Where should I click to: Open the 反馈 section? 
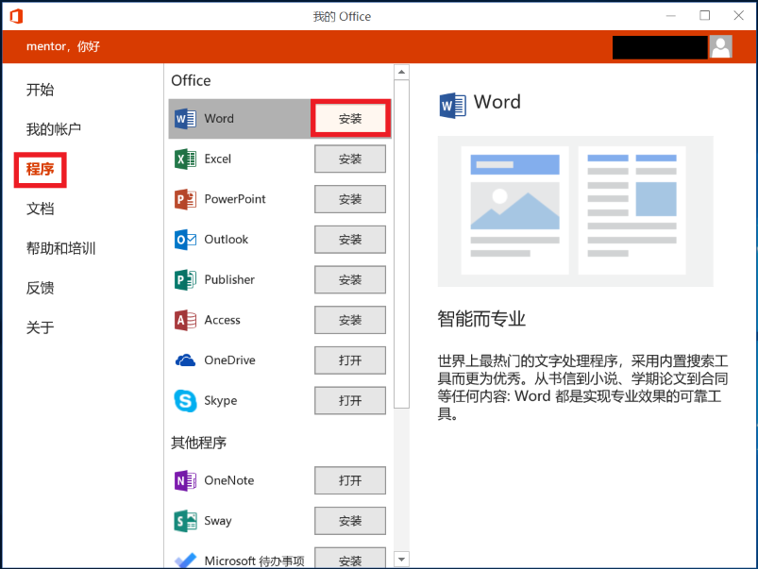click(x=41, y=288)
